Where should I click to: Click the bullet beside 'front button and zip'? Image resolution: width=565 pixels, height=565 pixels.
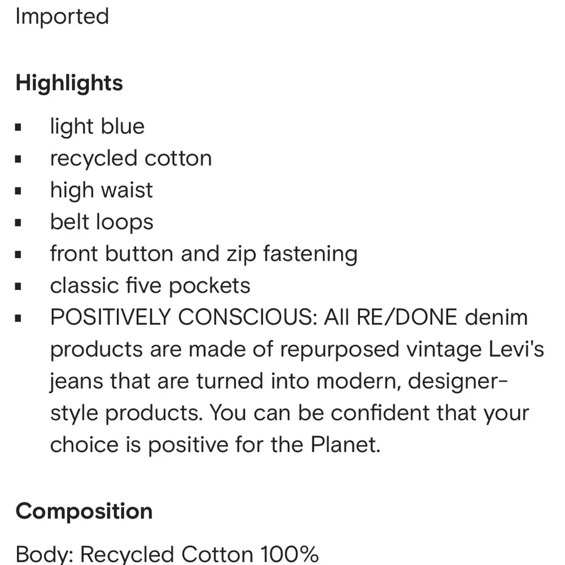pos(19,255)
